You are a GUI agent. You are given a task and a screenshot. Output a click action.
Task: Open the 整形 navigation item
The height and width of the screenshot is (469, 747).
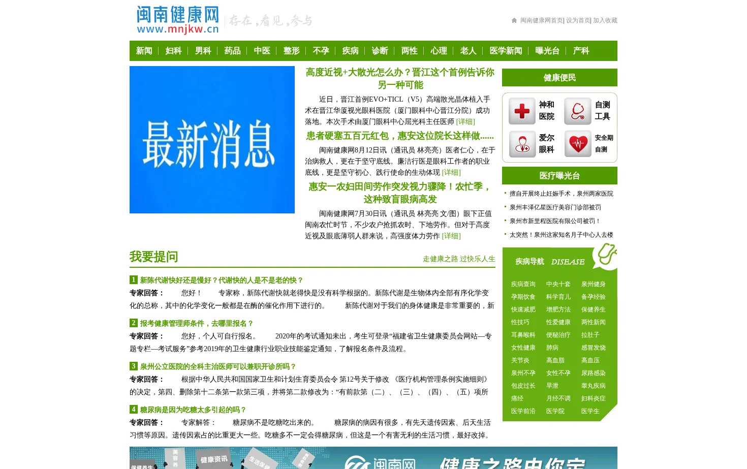[292, 51]
